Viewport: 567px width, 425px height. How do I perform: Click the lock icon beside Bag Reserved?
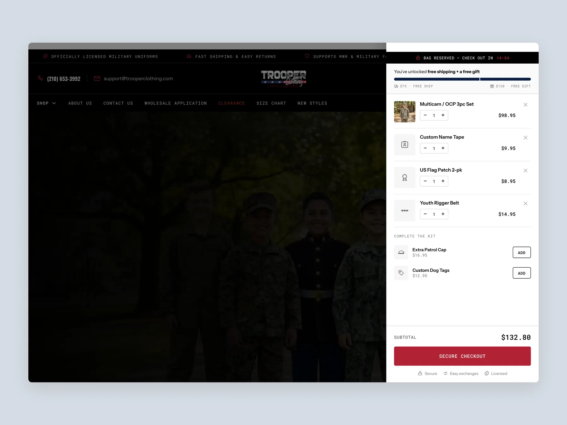pos(418,58)
